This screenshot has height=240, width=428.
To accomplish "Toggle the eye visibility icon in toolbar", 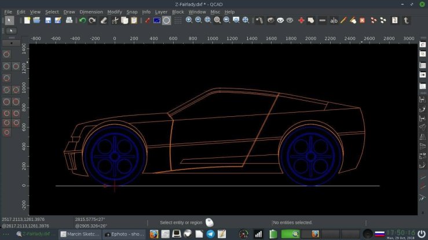I will tap(280, 20).
